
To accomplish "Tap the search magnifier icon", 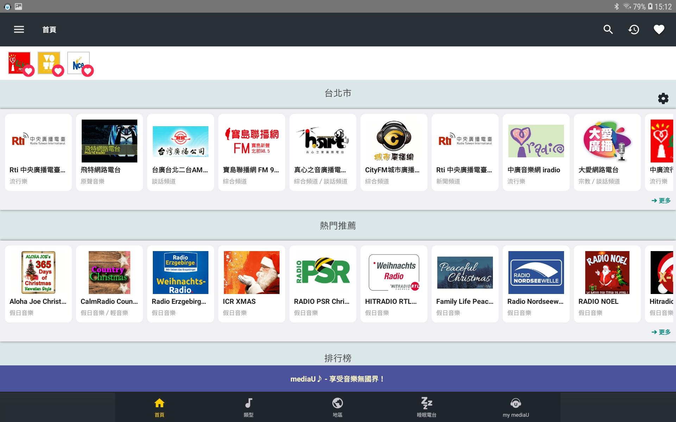I will pyautogui.click(x=608, y=30).
